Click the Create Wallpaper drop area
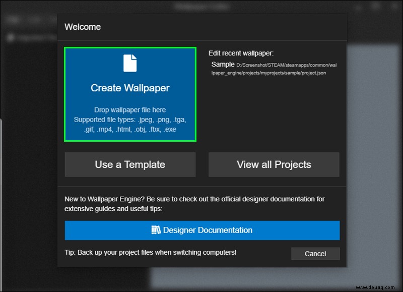 [x=130, y=94]
